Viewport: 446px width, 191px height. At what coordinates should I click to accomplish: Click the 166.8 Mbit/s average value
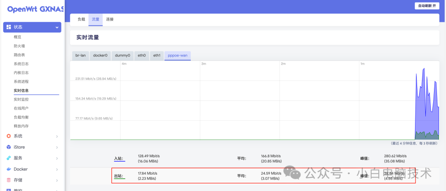pyautogui.click(x=270, y=156)
